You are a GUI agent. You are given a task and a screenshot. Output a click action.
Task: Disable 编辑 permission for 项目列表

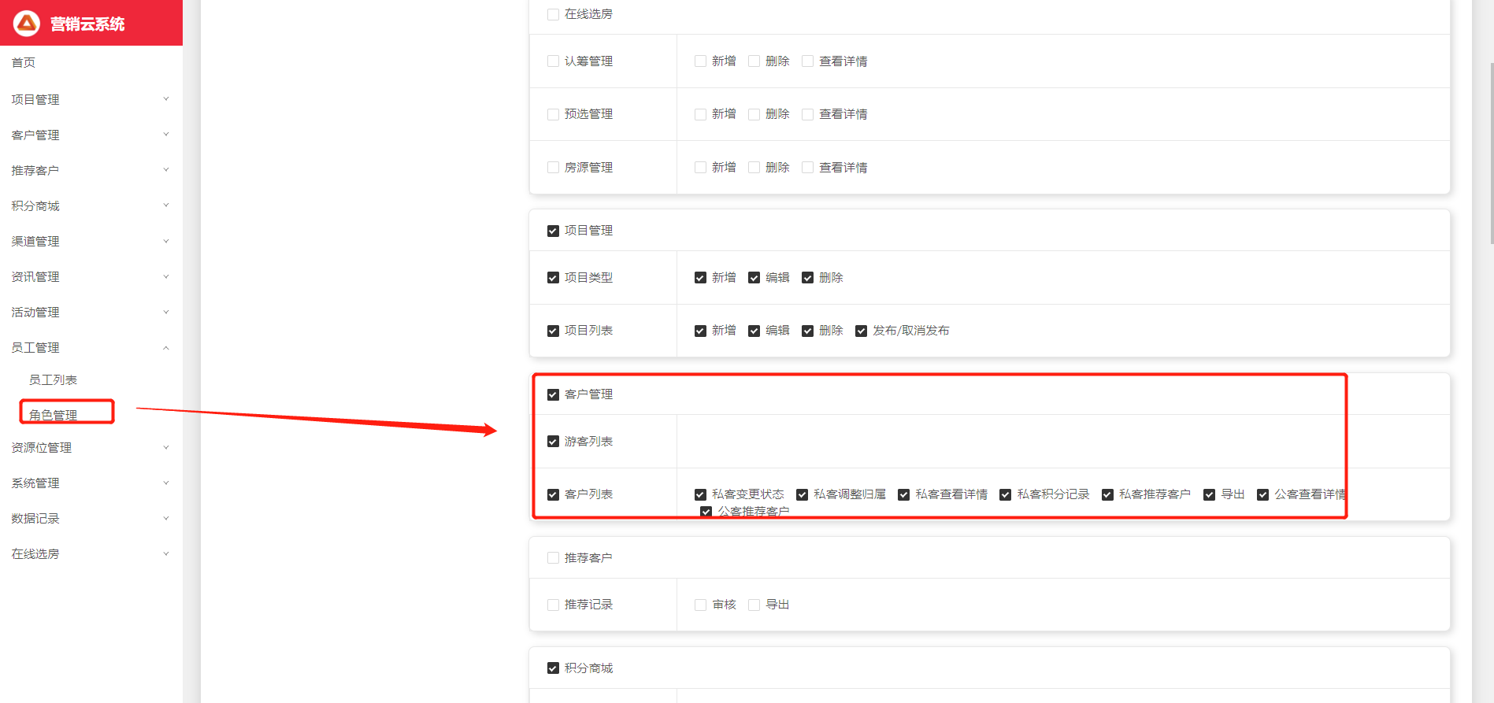point(754,331)
